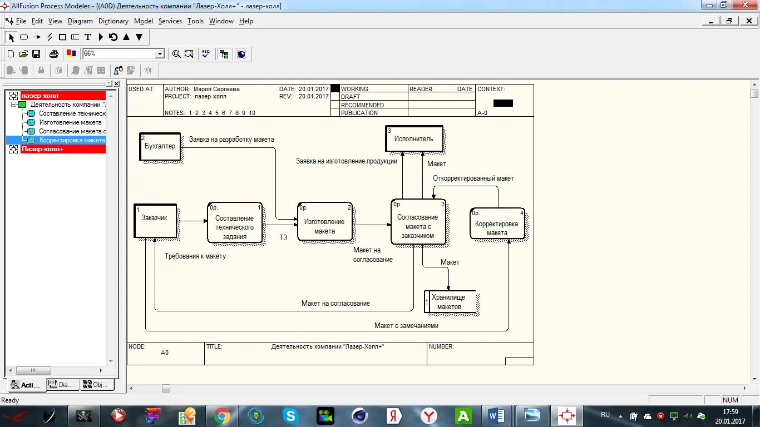The width and height of the screenshot is (760, 427).
Task: Click the Макет с замечаниями arrow label
Action: (406, 326)
